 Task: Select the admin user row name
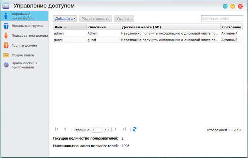[x=59, y=33]
